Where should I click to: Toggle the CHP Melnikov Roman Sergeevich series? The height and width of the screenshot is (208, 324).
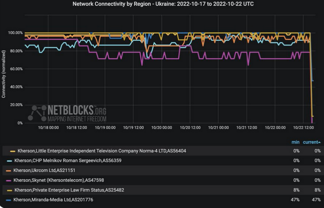tap(68, 161)
